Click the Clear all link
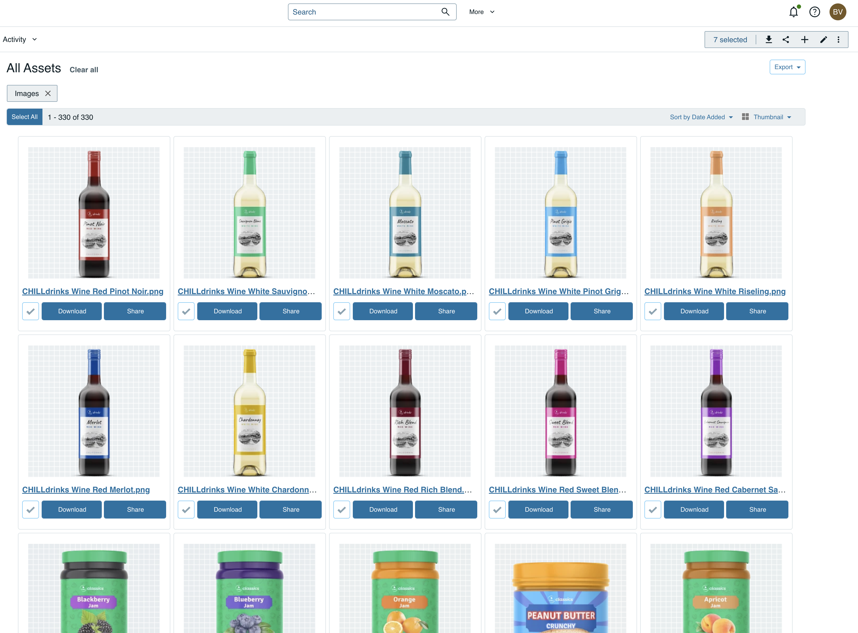The height and width of the screenshot is (633, 858). (x=84, y=70)
